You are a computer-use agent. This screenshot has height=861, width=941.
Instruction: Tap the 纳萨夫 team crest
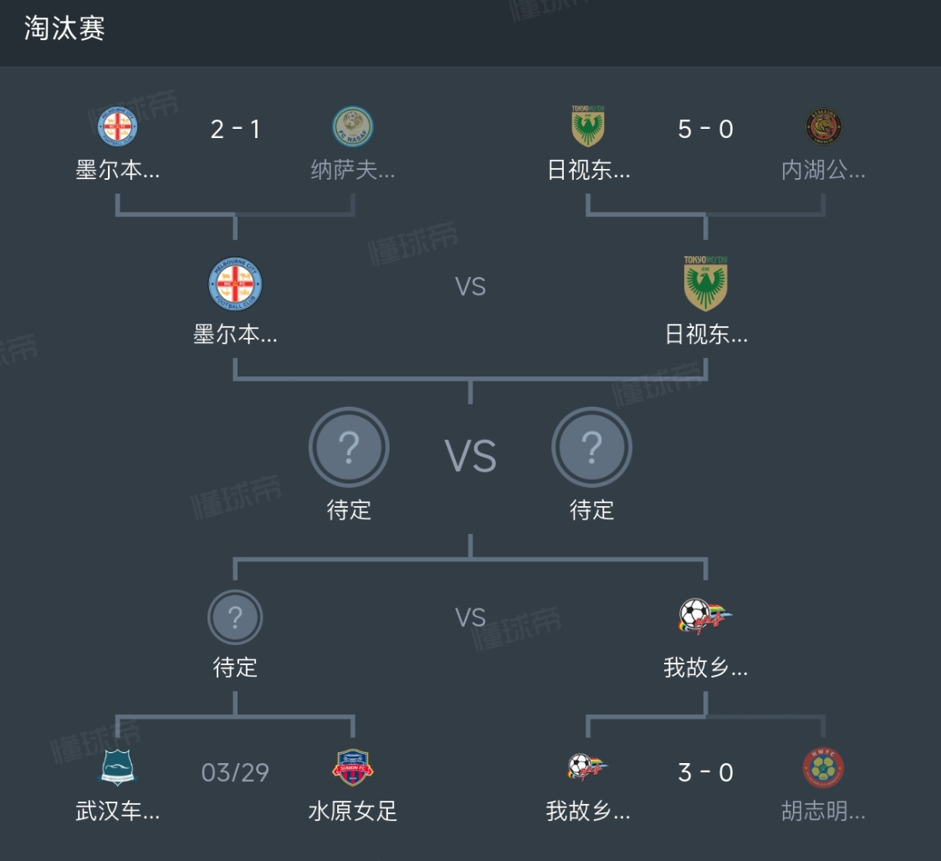(353, 127)
